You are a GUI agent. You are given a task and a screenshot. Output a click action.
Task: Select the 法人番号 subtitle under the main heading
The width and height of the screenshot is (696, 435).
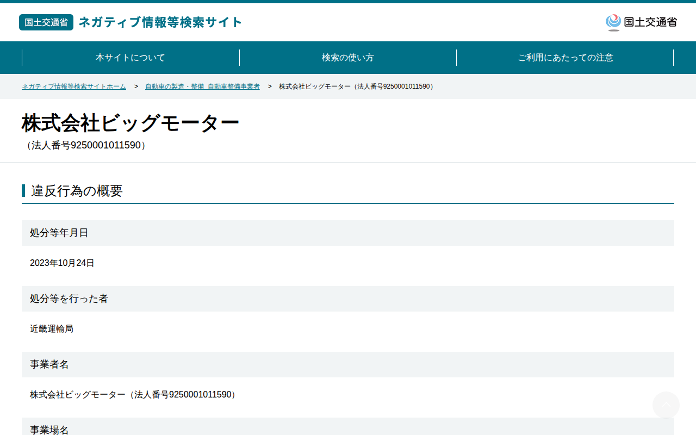pos(86,146)
